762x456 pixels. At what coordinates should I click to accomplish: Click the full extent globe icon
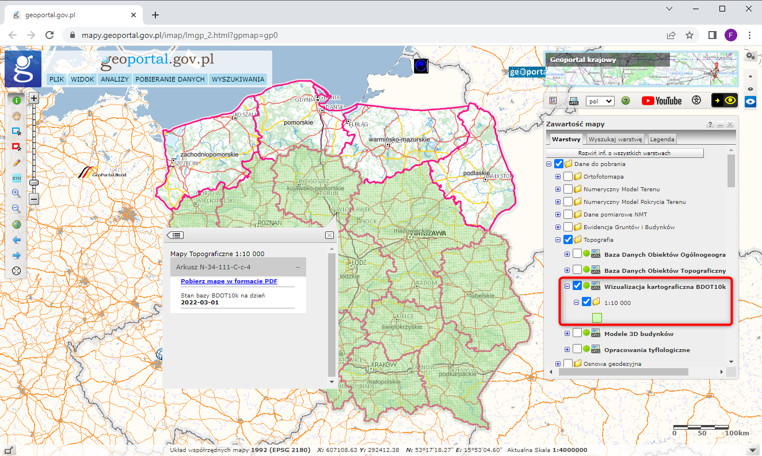point(16,225)
